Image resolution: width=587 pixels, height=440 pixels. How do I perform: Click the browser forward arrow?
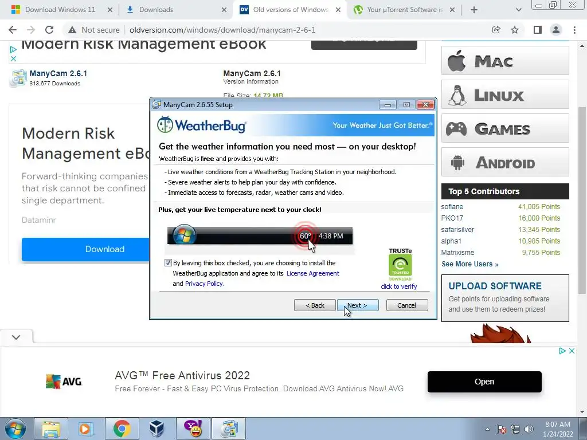(x=31, y=30)
